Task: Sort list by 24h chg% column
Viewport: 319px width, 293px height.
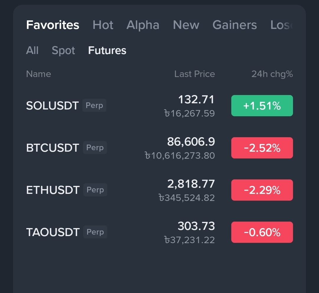Action: (272, 74)
